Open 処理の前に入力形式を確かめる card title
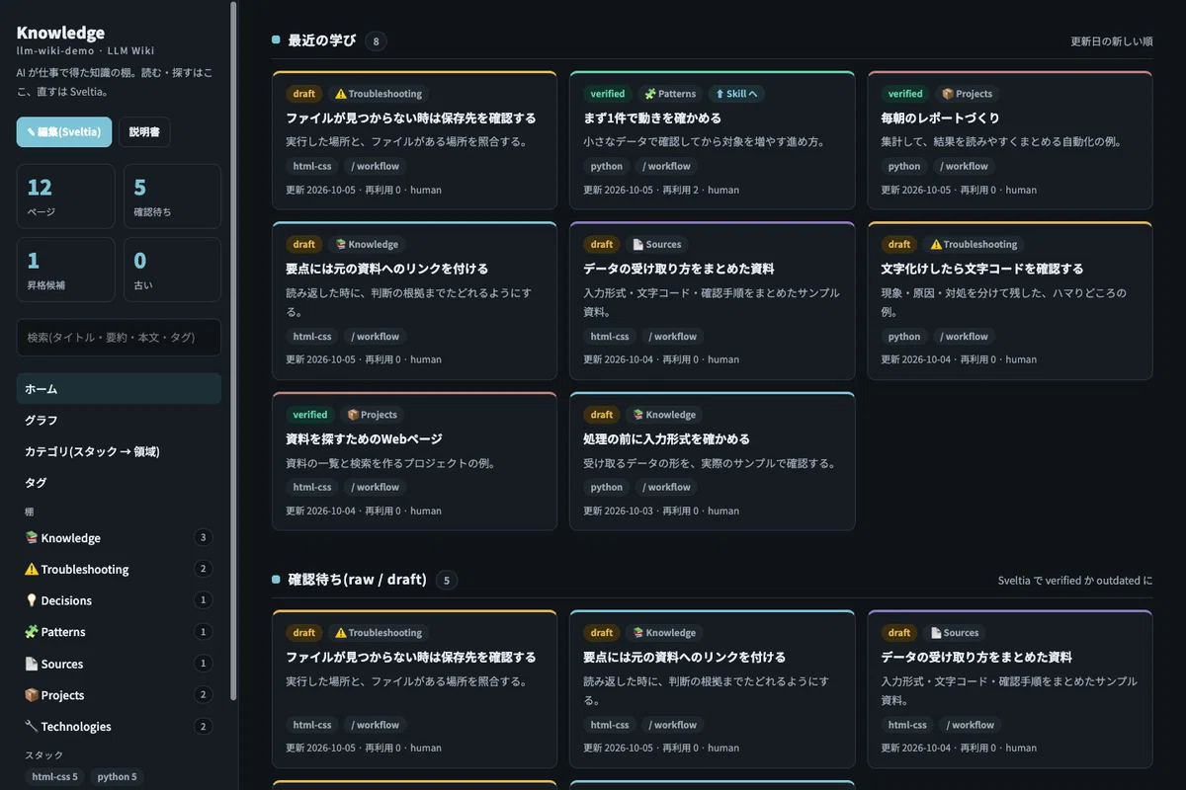The width and height of the screenshot is (1186, 790). [x=667, y=439]
